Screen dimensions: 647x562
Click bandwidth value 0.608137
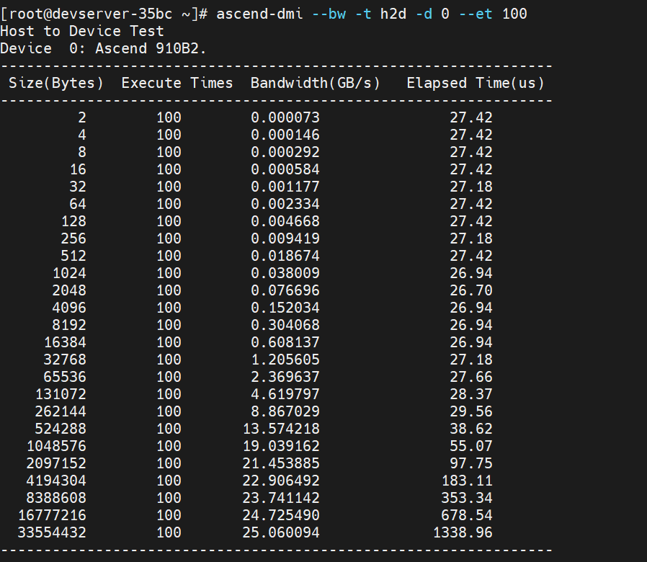tap(285, 342)
